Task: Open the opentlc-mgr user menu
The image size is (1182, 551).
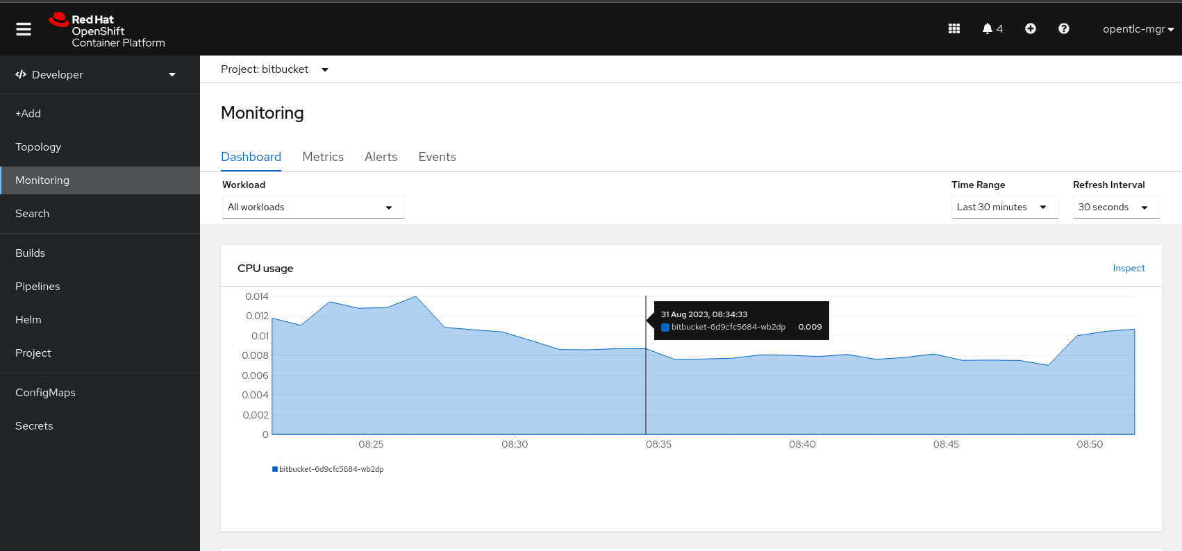Action: pos(1138,29)
